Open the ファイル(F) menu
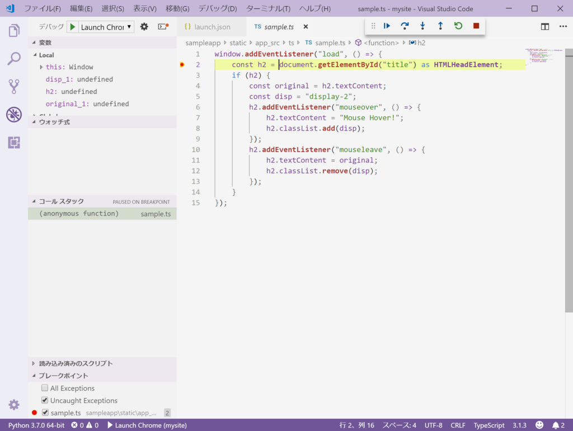 pyautogui.click(x=43, y=8)
